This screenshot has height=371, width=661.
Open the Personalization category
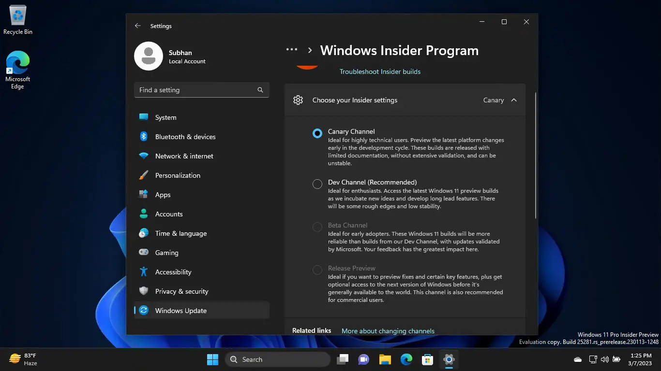pos(202,175)
